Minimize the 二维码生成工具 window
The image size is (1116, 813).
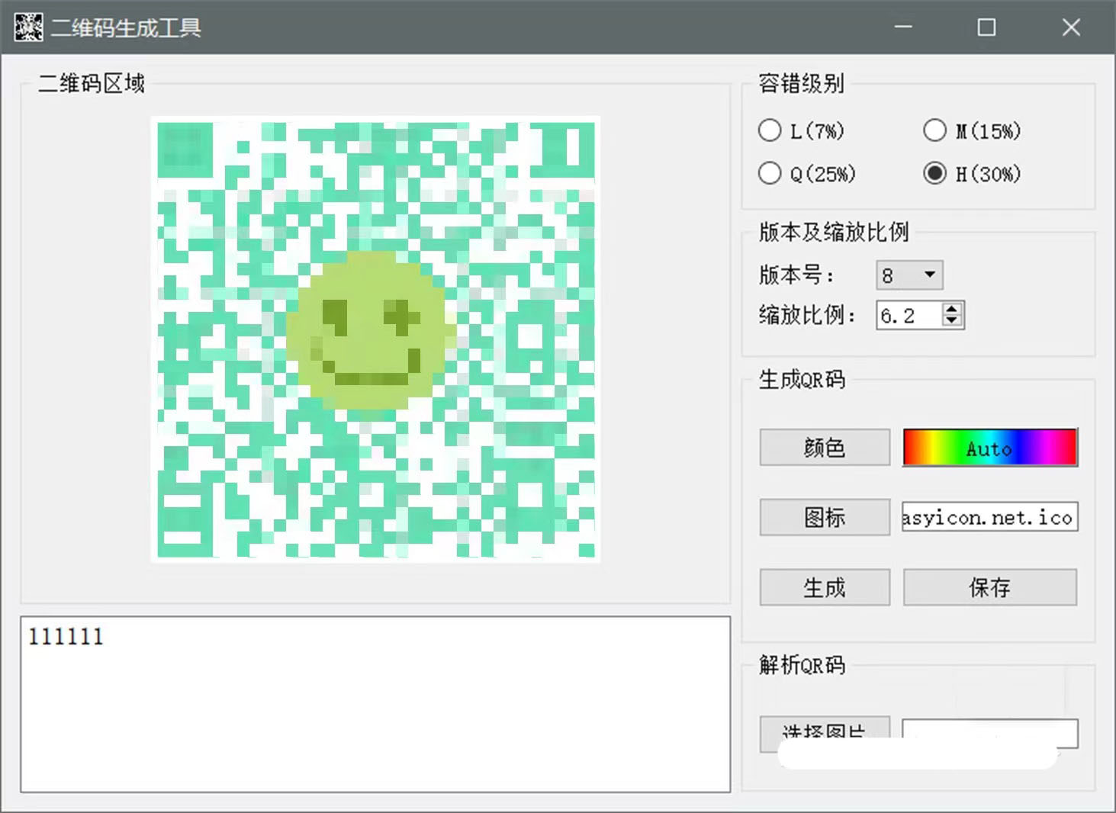[904, 27]
